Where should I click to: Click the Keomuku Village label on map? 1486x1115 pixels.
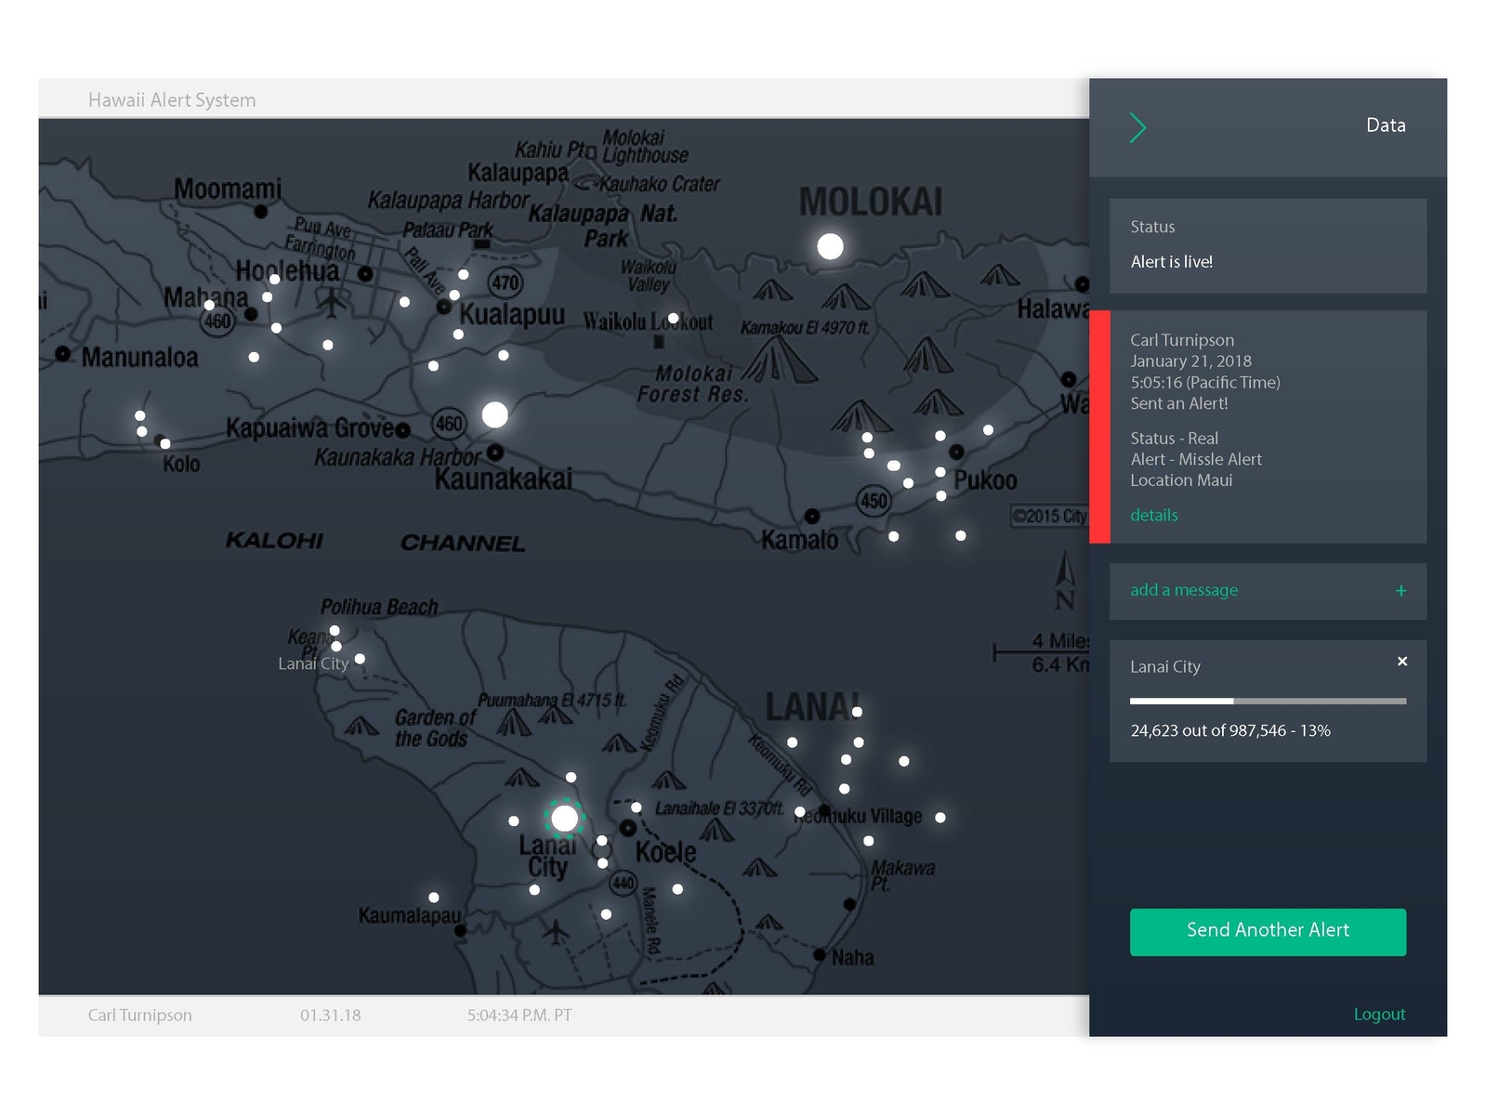858,816
